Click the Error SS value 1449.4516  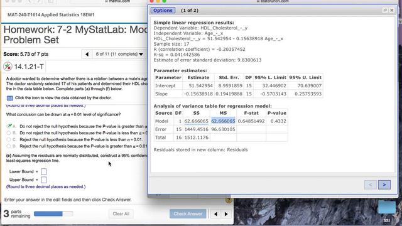click(196, 129)
